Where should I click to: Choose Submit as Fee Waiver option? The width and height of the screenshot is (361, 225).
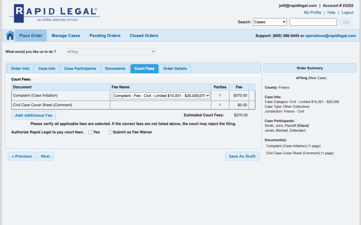110,132
